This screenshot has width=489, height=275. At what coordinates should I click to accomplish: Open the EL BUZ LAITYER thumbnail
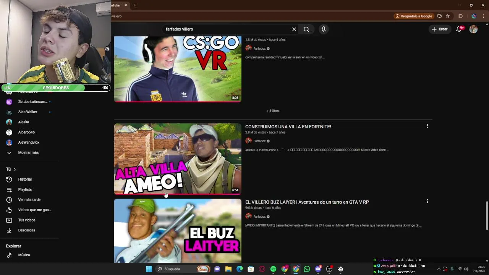click(x=178, y=231)
